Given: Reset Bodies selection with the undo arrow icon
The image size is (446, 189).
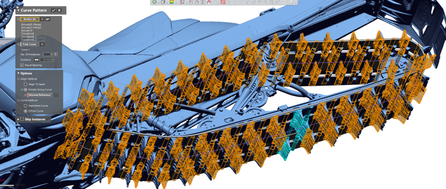Looking at the screenshot, I should [48, 19].
